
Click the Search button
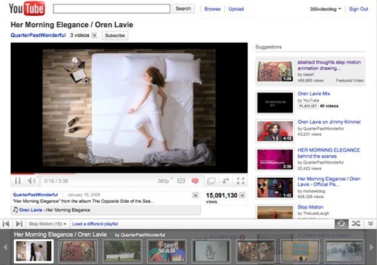(x=183, y=9)
